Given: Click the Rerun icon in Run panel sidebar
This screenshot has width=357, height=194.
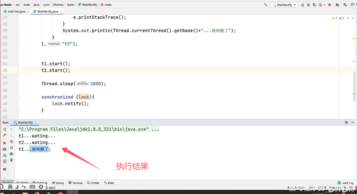Looking at the screenshot, I should 5,129.
